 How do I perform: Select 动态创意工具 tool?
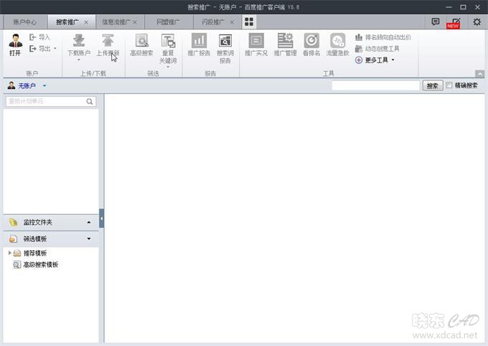coord(377,49)
